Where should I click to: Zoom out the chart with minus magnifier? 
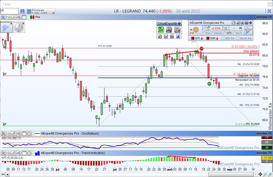coord(265,174)
